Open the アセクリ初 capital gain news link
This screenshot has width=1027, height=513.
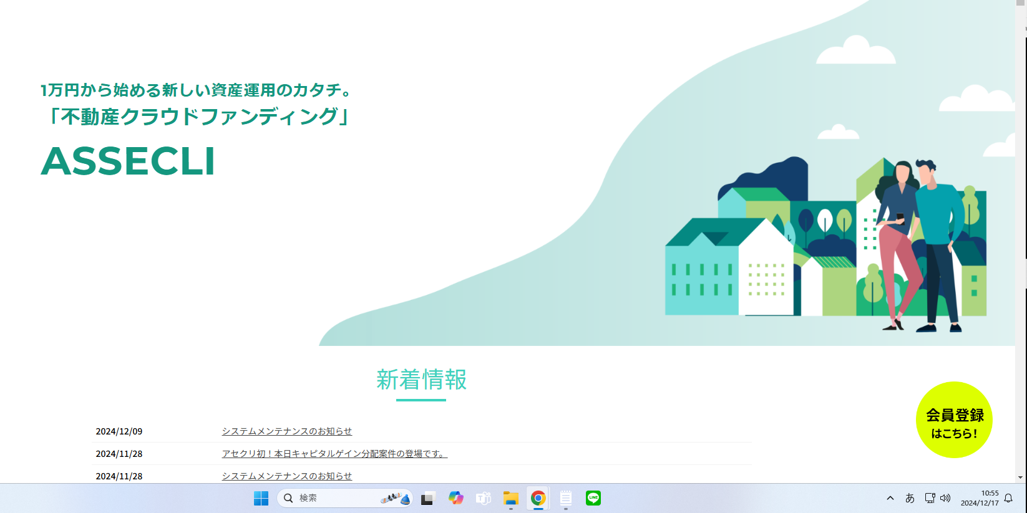334,454
